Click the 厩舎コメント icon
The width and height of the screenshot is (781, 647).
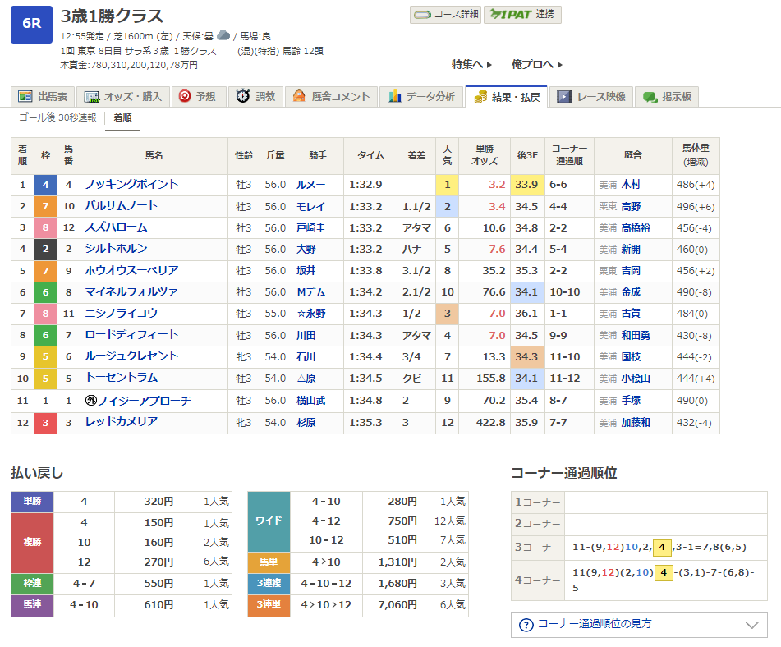point(299,96)
